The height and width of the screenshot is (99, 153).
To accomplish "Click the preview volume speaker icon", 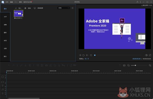I will tap(146, 55).
